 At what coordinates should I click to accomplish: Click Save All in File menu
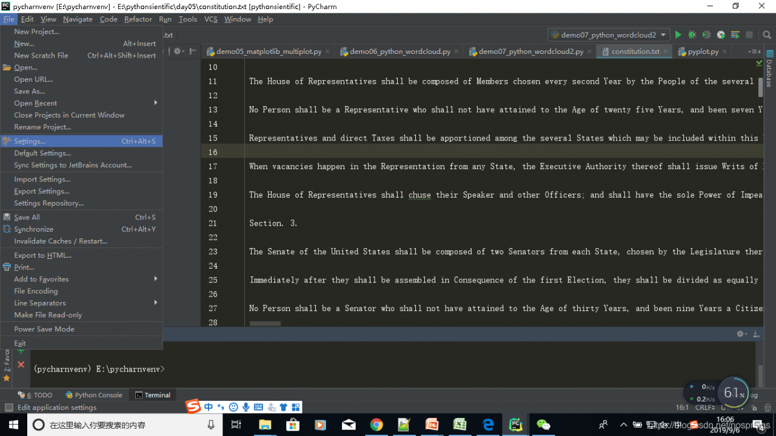point(81,217)
